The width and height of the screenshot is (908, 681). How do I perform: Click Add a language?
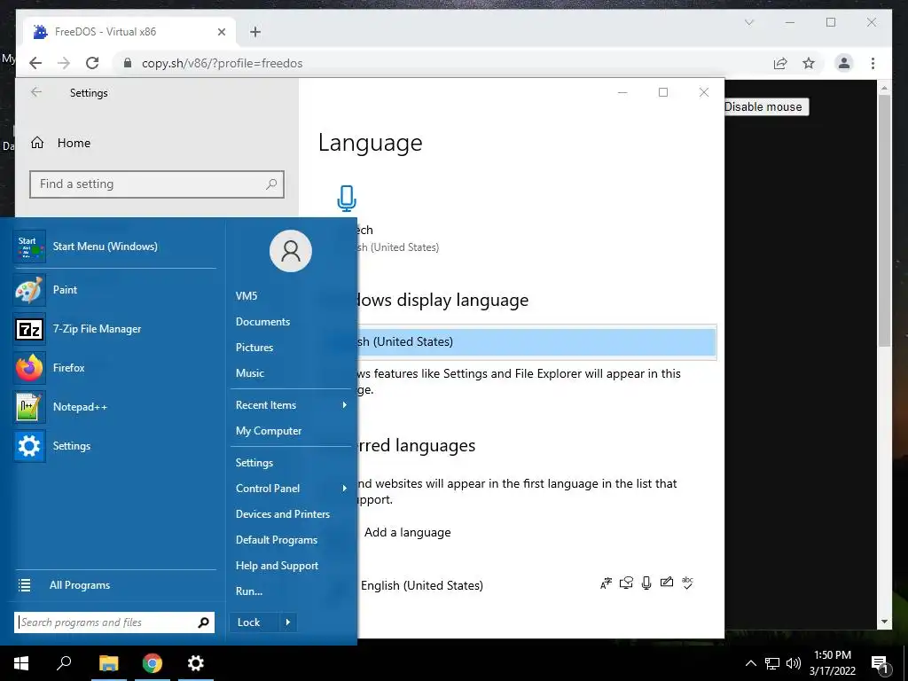[407, 533]
